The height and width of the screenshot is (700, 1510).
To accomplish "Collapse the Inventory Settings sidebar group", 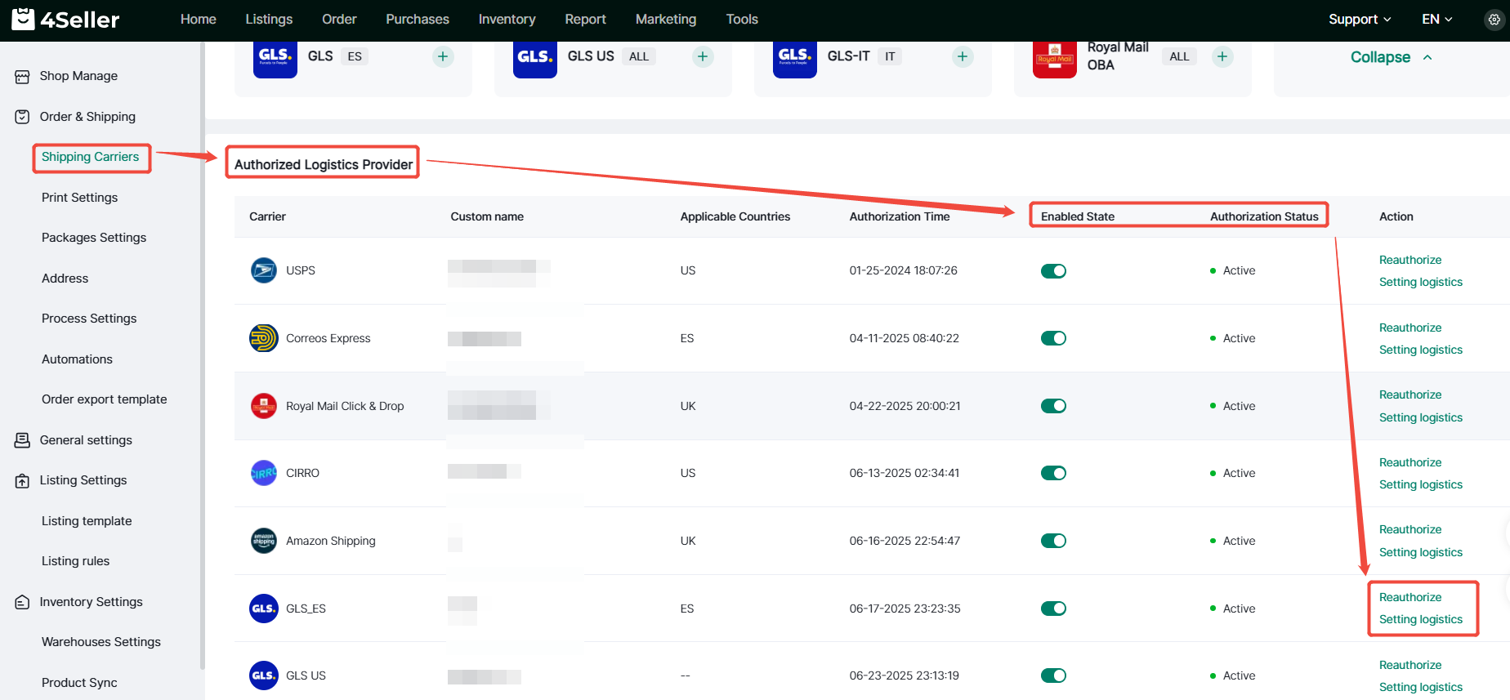I will click(x=91, y=602).
